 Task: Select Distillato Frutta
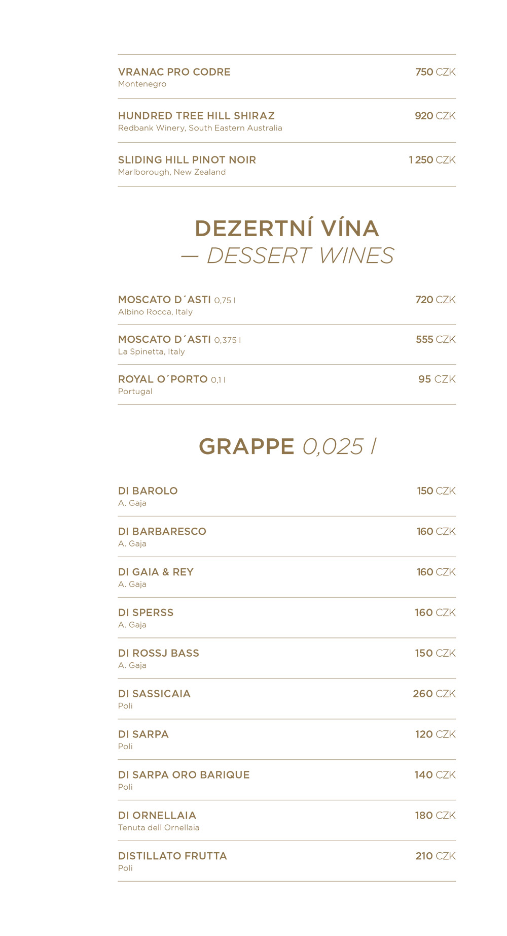click(x=287, y=861)
